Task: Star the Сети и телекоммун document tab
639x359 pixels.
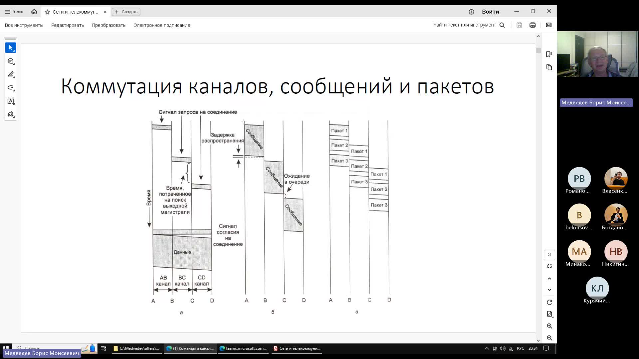Action: click(x=47, y=12)
